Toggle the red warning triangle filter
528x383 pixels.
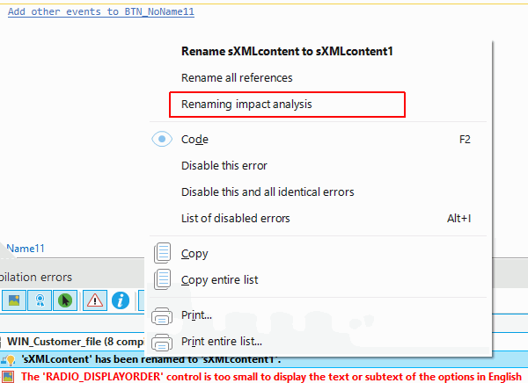[x=95, y=300]
